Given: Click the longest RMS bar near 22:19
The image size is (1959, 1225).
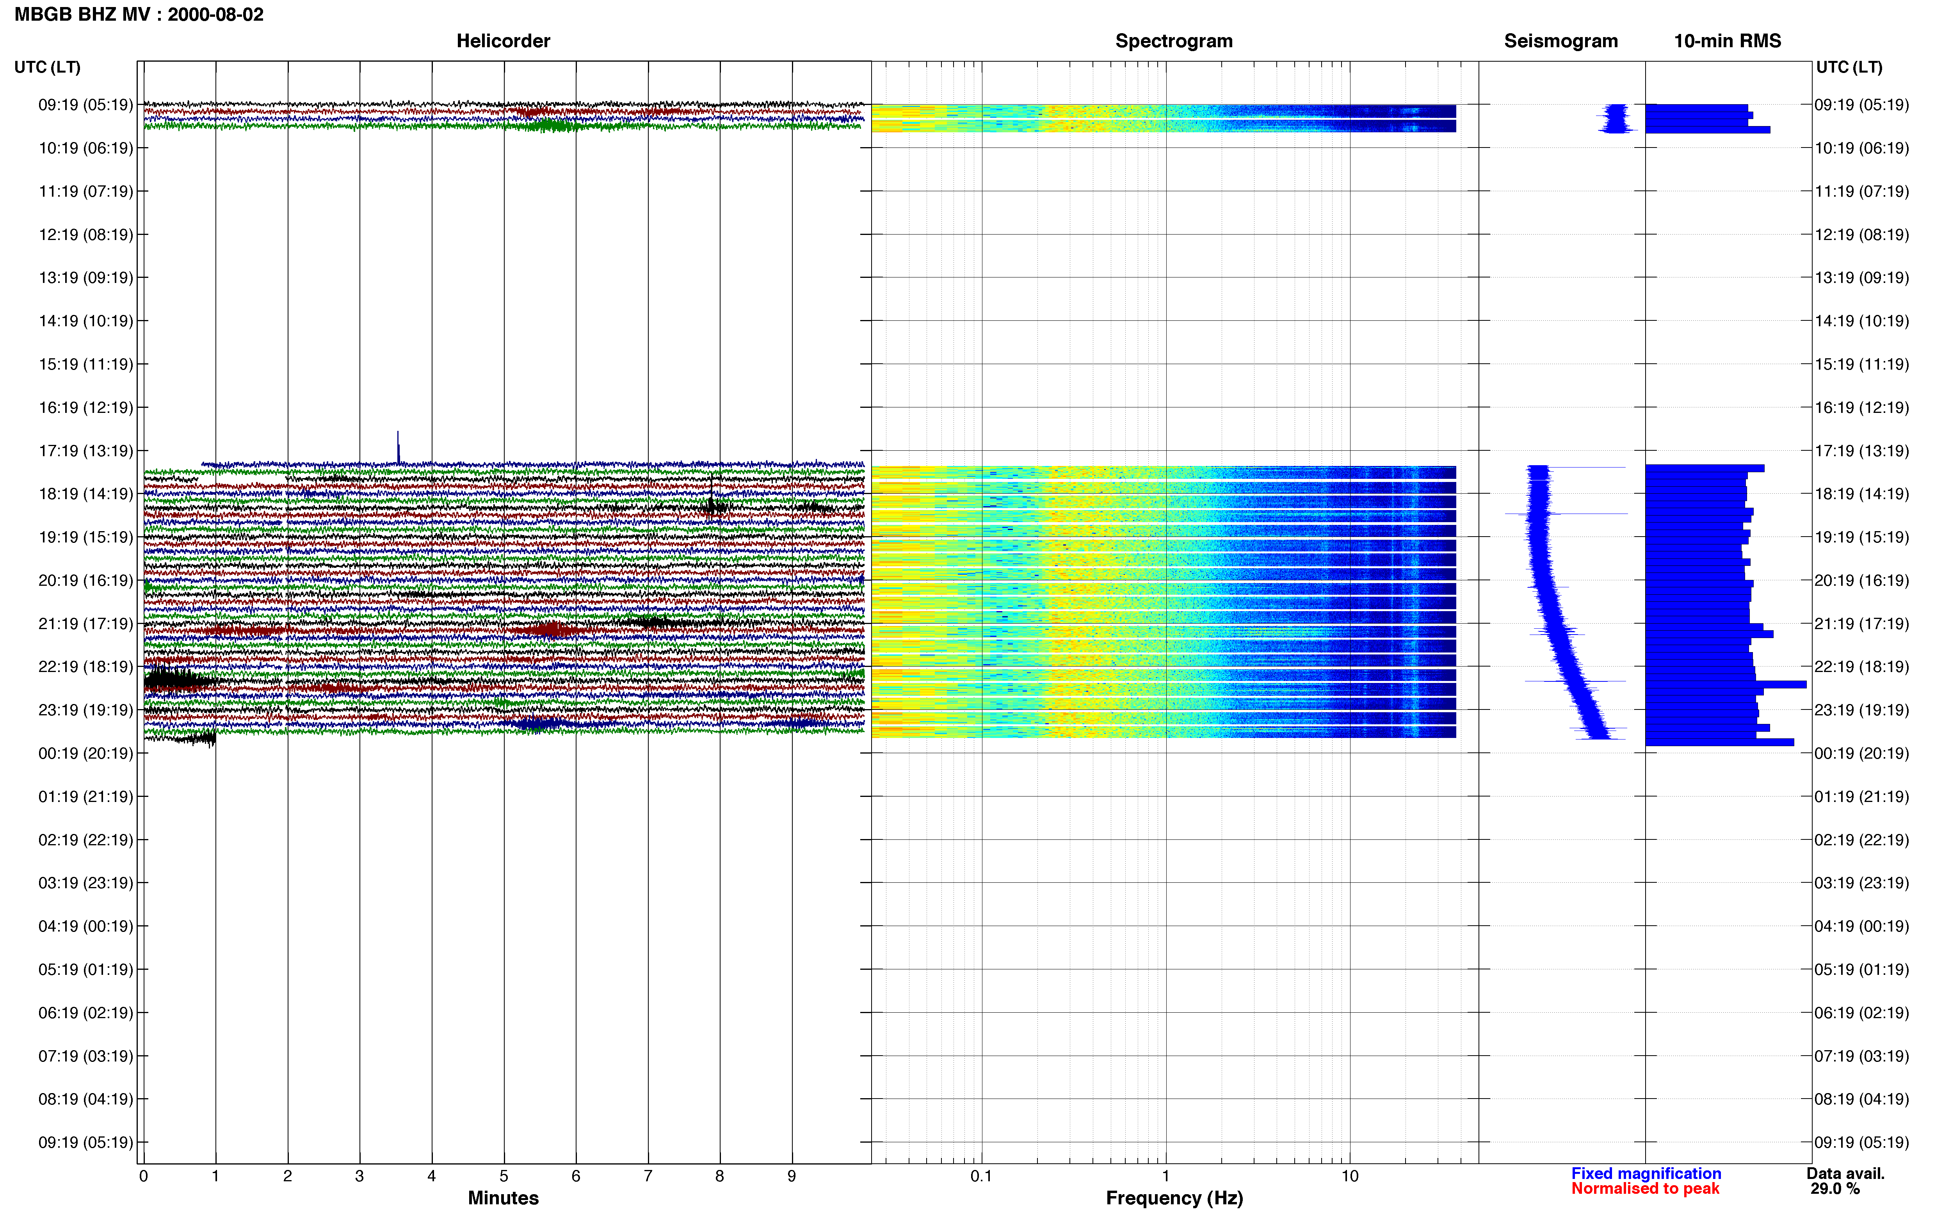Looking at the screenshot, I should (x=1726, y=685).
